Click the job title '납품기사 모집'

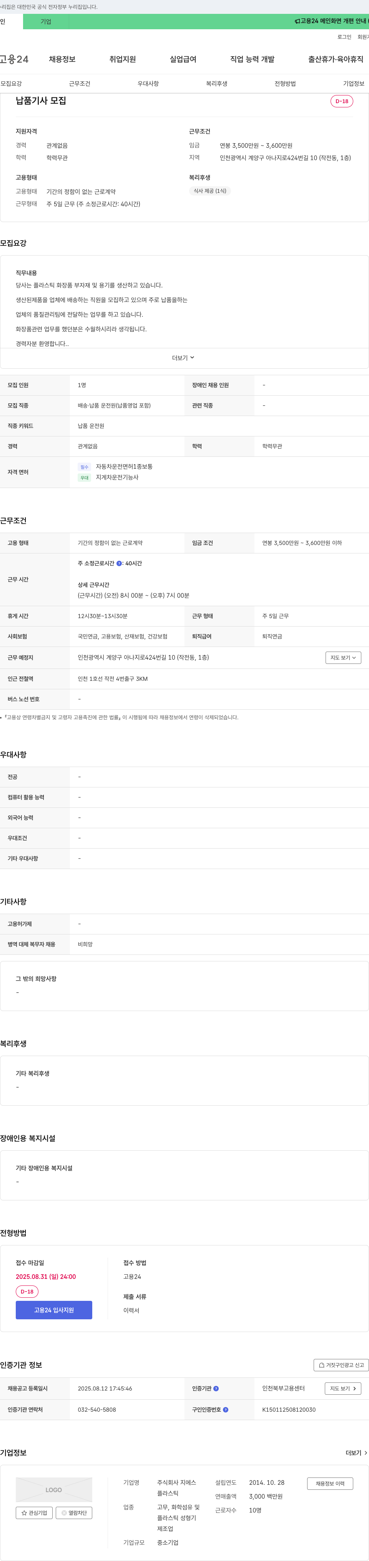pos(41,100)
